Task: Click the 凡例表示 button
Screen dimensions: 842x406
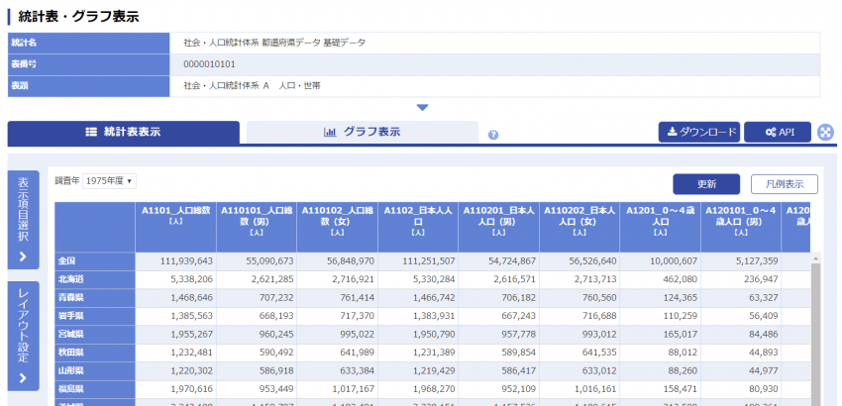Action: coord(785,184)
